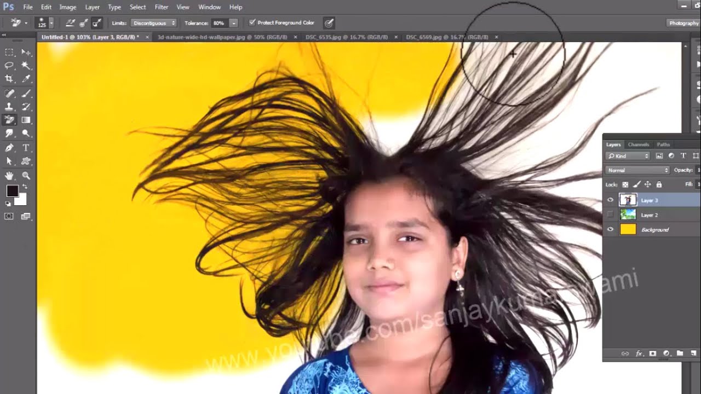Select the Gradient tool
Screen dimensions: 701x394
point(26,120)
